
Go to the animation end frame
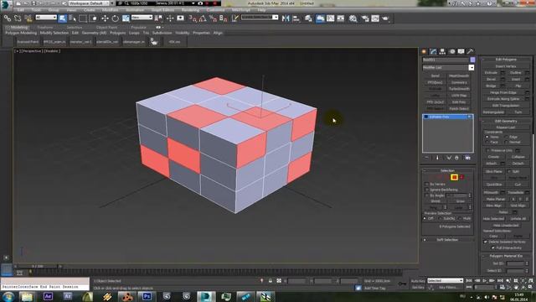click(500, 280)
